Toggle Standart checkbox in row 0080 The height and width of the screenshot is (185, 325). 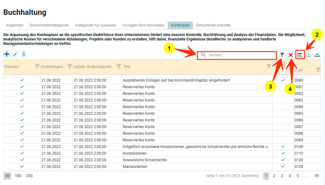22,80
